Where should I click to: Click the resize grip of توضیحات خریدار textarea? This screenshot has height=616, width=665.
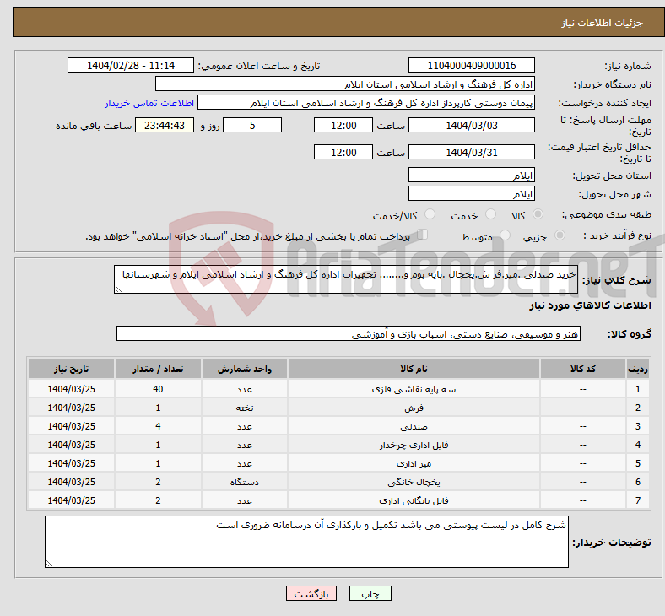49,563
